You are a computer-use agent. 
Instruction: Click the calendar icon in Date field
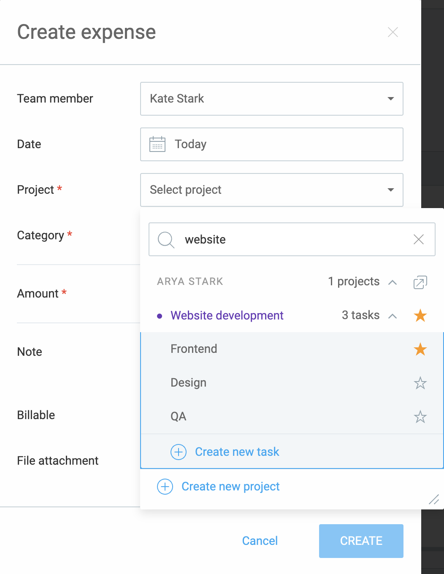(x=157, y=144)
